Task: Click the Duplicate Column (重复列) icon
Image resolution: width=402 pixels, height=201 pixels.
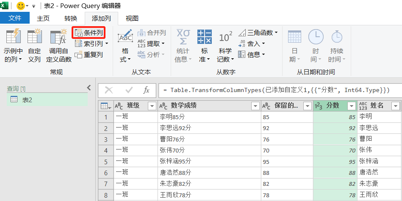Action: coord(78,54)
